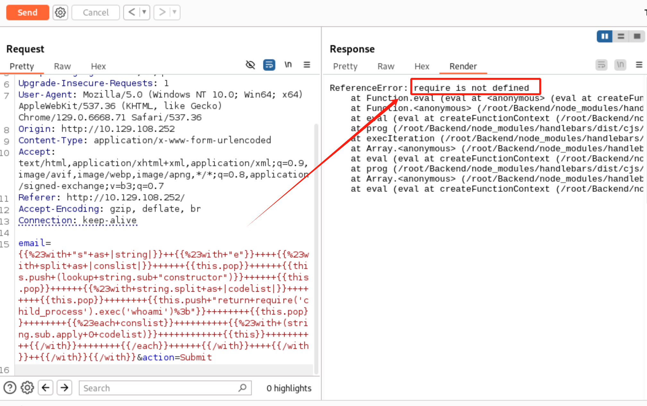This screenshot has height=406, width=647.
Task: Click the Send settings gear icon
Action: (60, 12)
